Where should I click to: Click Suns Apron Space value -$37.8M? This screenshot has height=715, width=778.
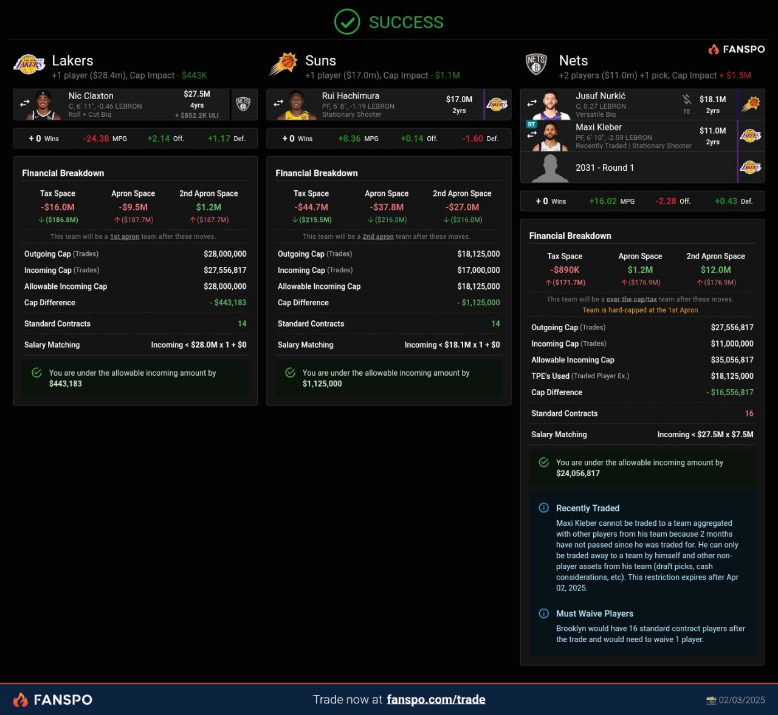[387, 207]
